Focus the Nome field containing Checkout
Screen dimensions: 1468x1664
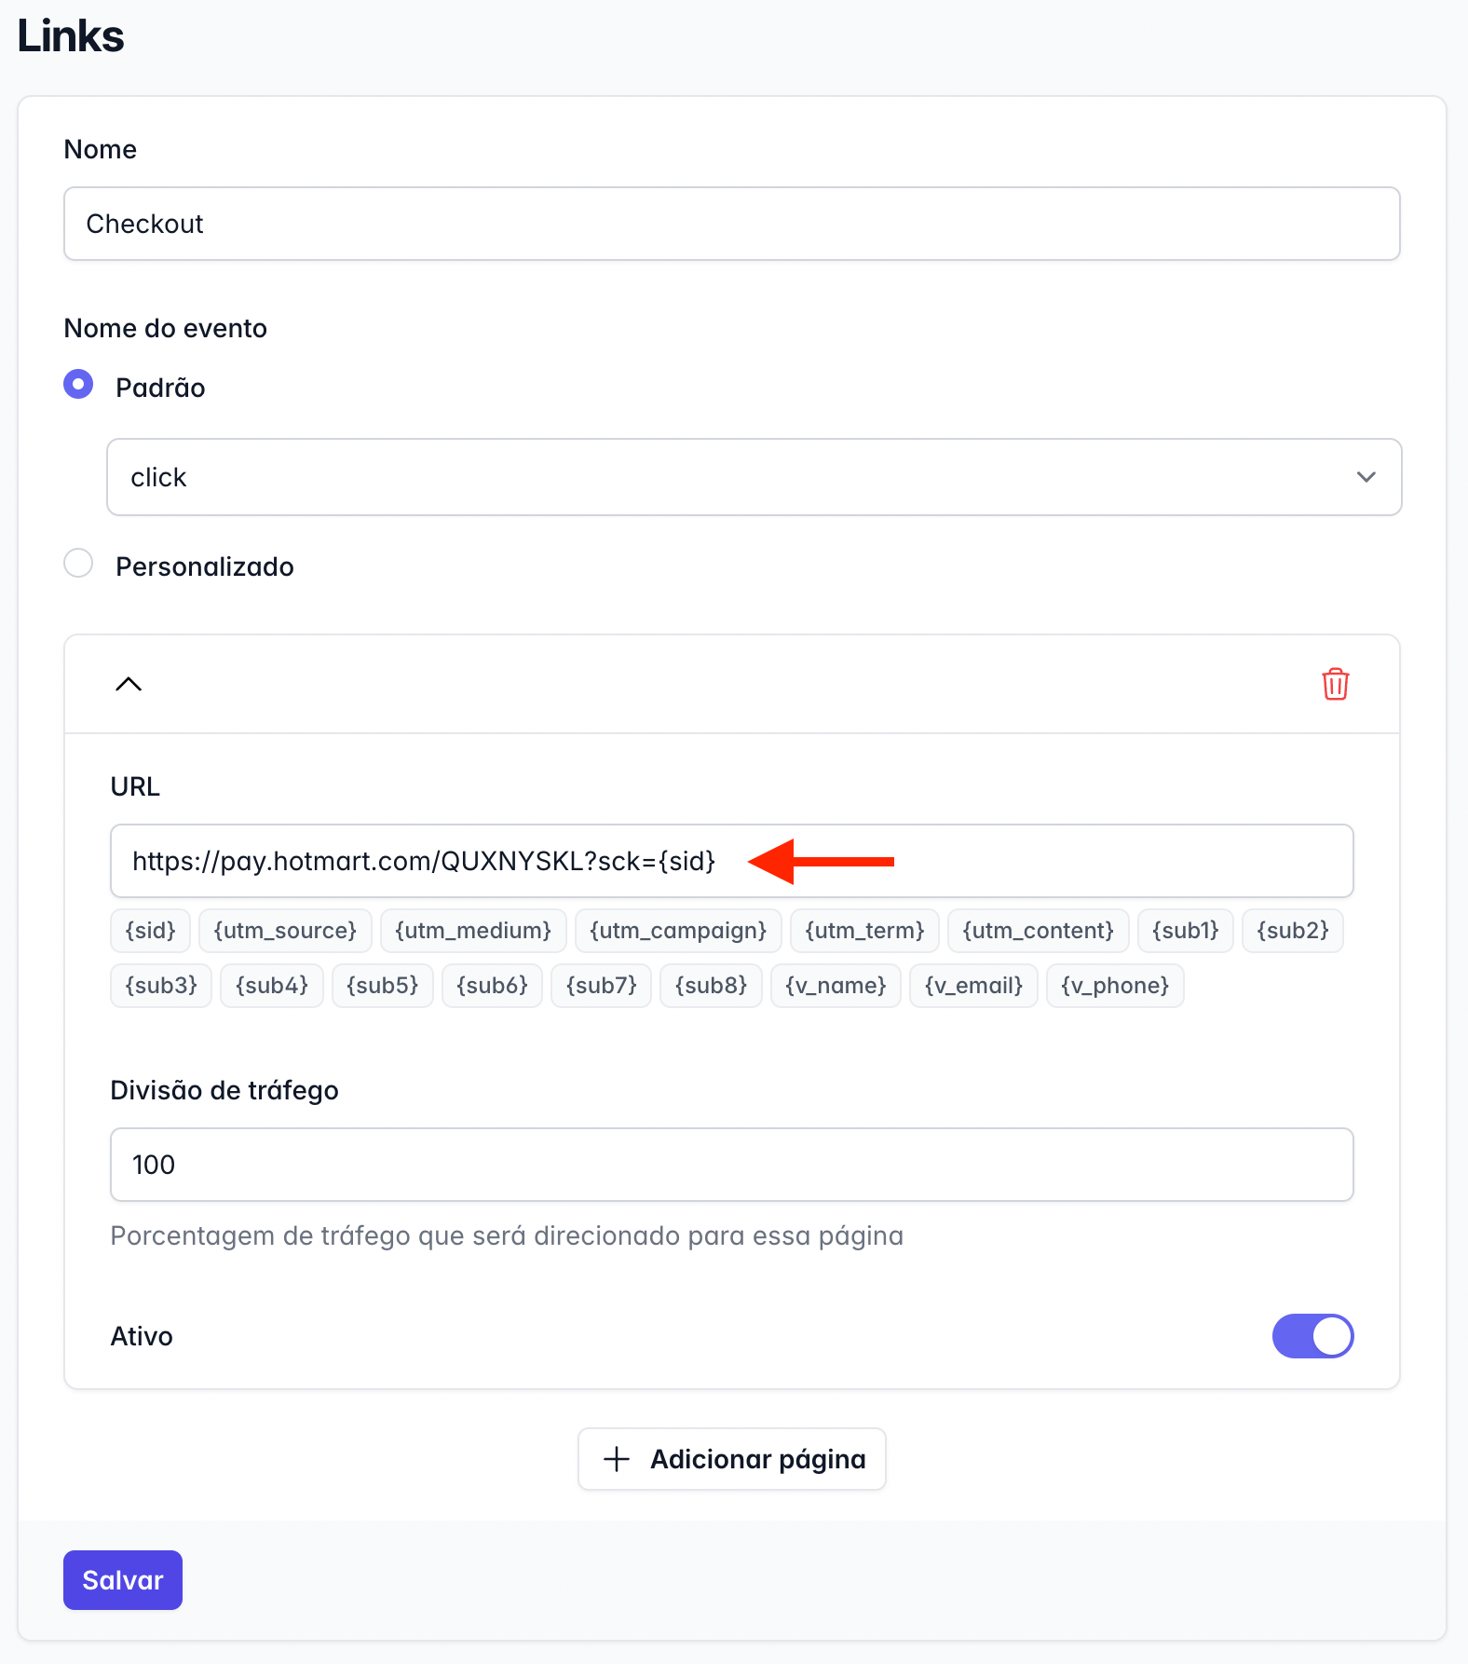coord(732,224)
